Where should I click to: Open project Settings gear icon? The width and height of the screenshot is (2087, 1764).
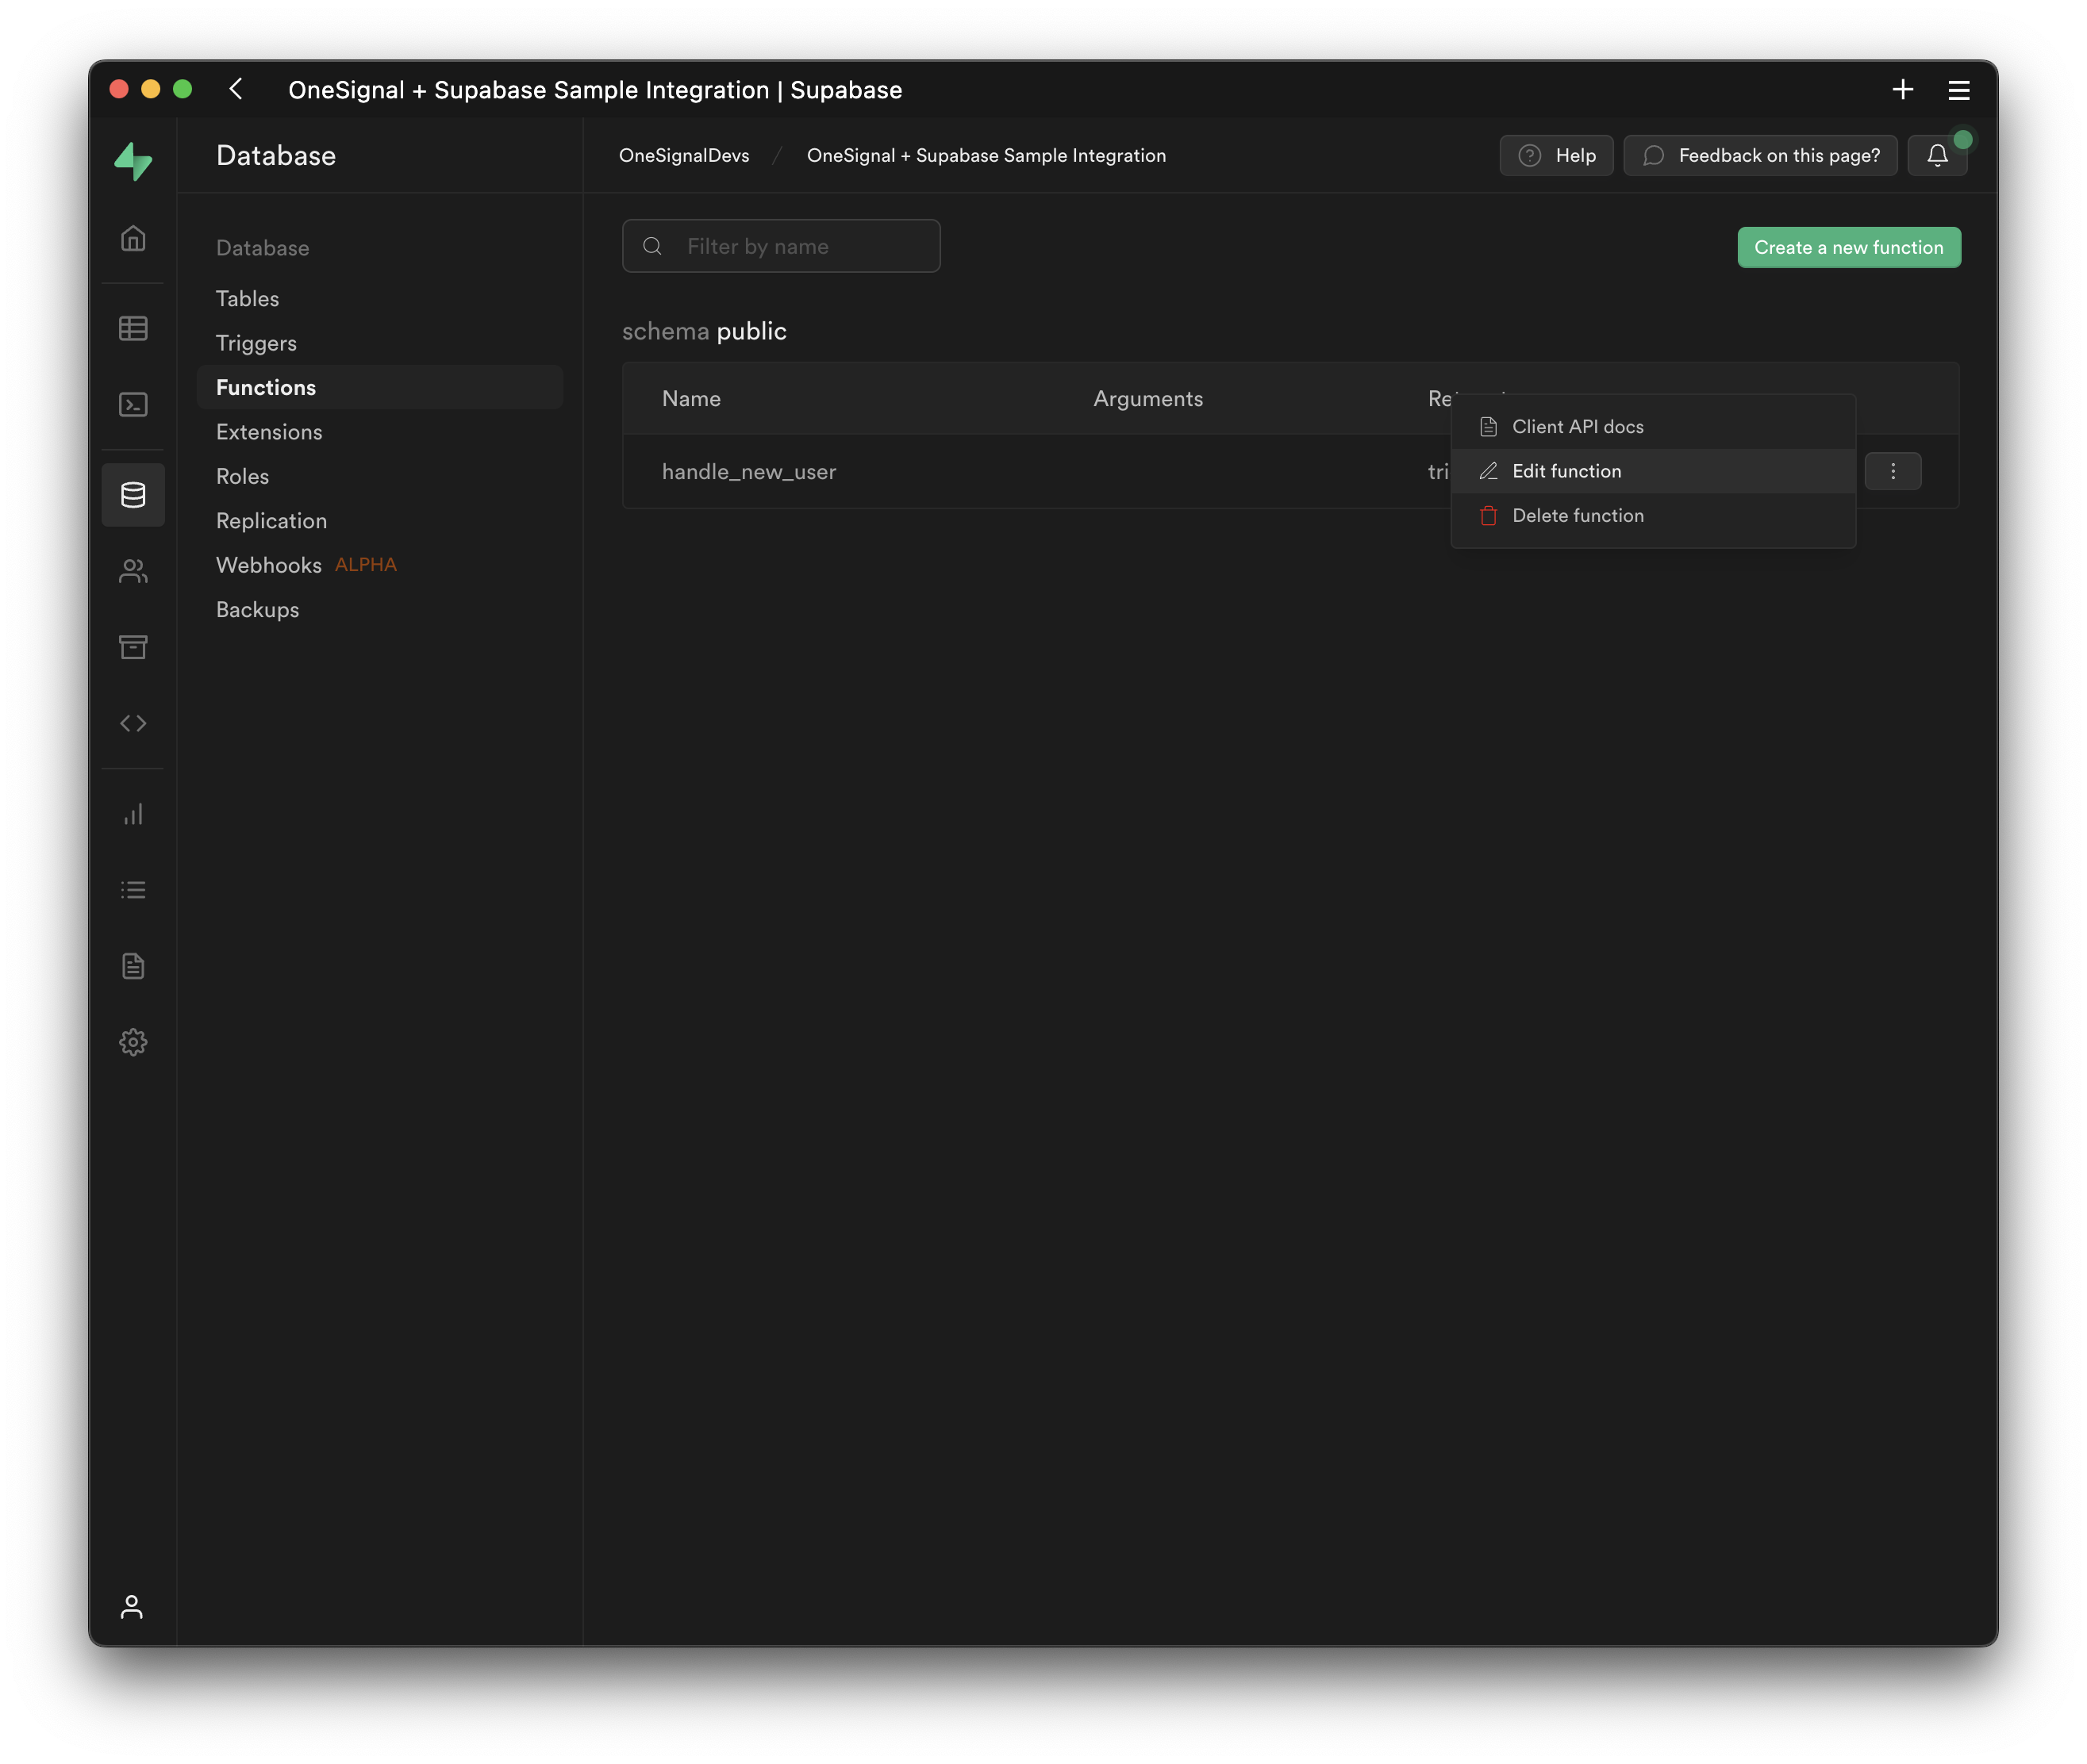[133, 1042]
